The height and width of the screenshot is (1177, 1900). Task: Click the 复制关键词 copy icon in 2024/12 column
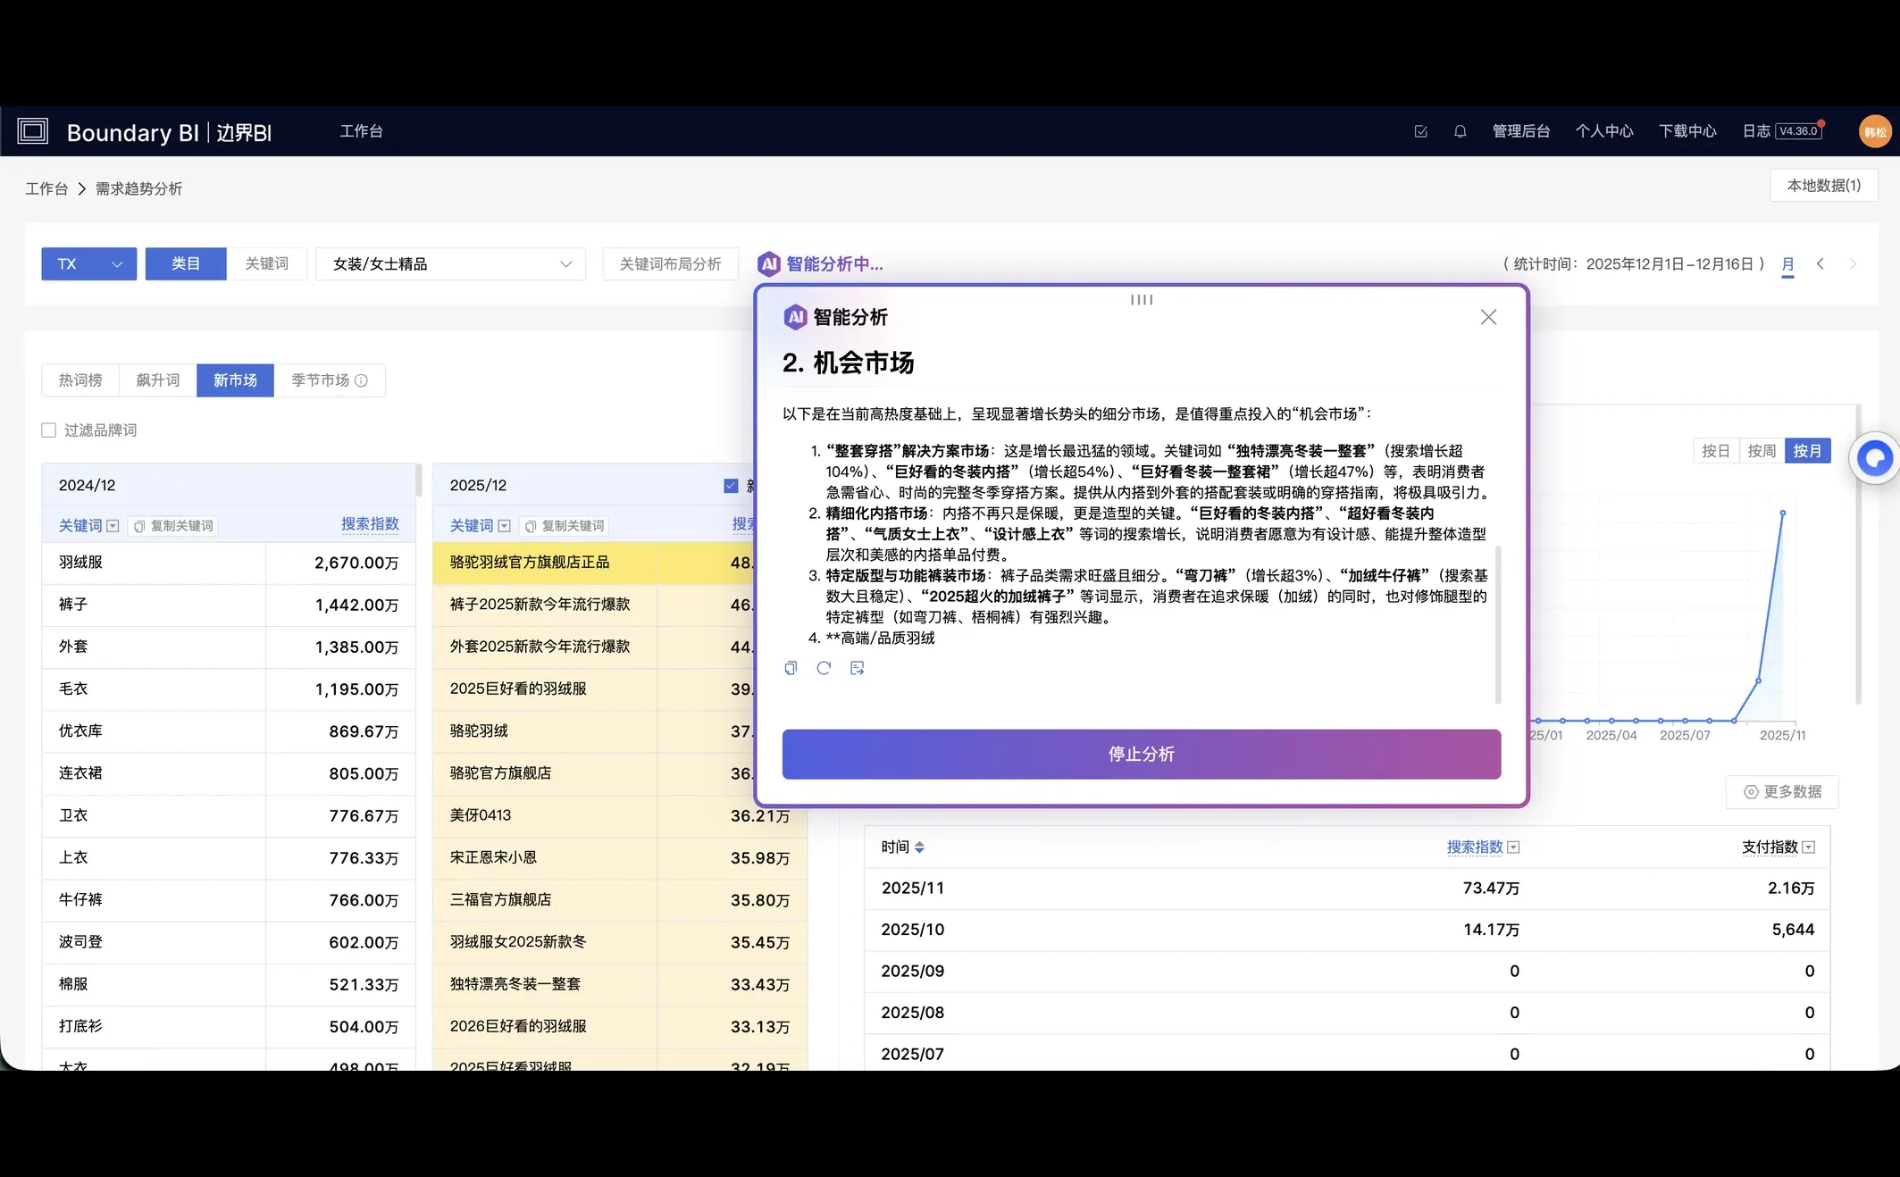coord(140,525)
